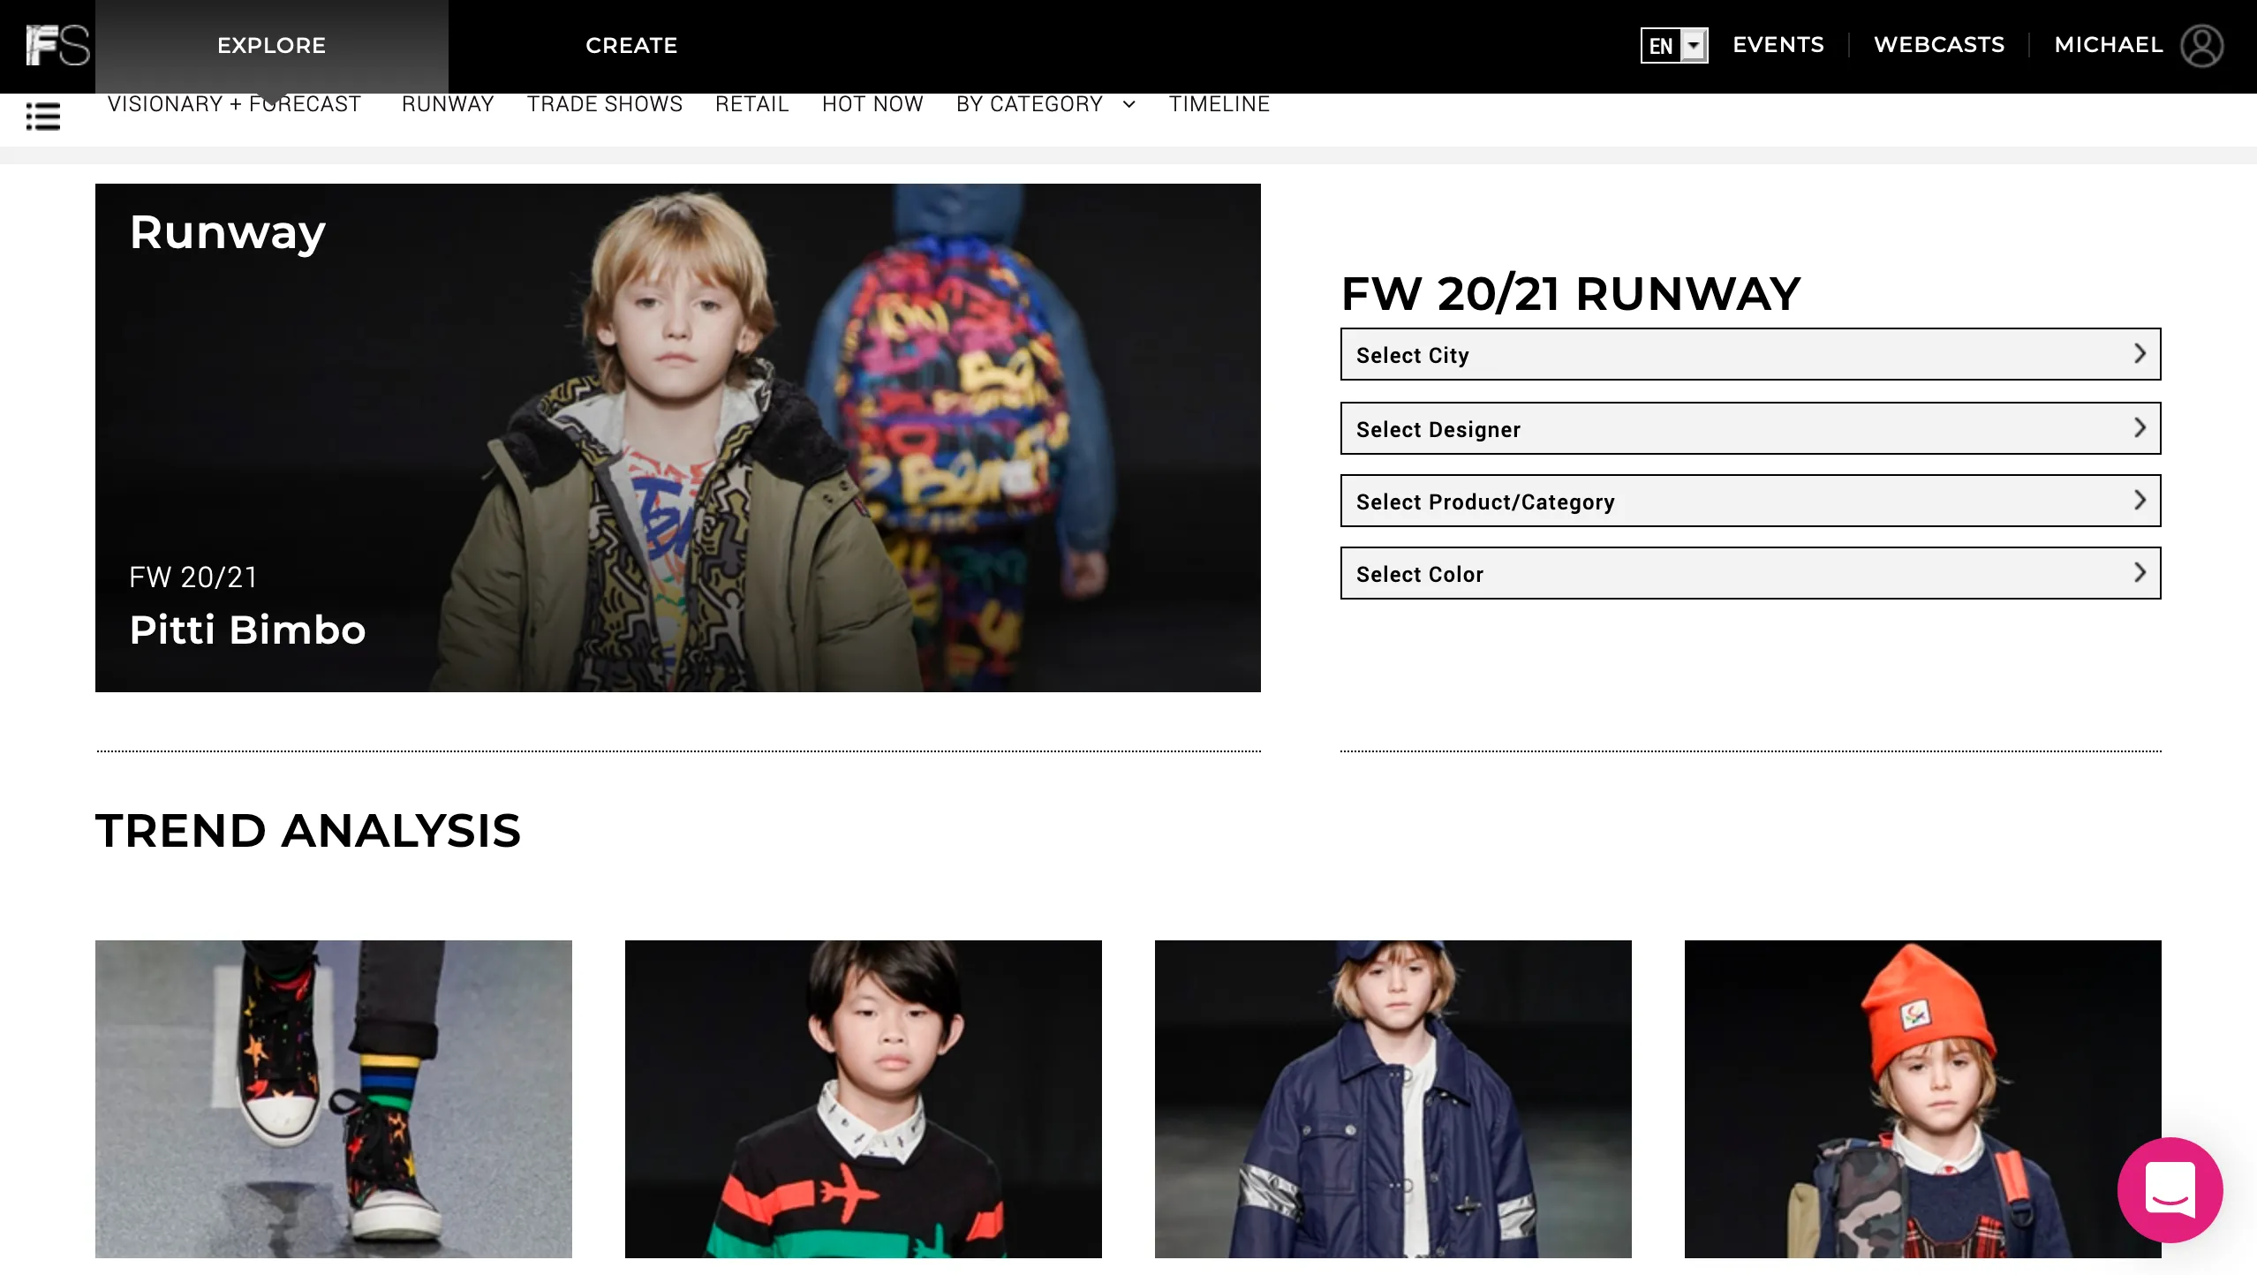Click the FS logo icon
2257x1275 pixels.
[57, 45]
